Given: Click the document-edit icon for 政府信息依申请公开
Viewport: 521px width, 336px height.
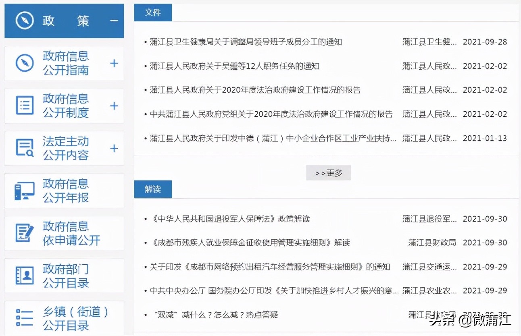Looking at the screenshot, I should 25,233.
